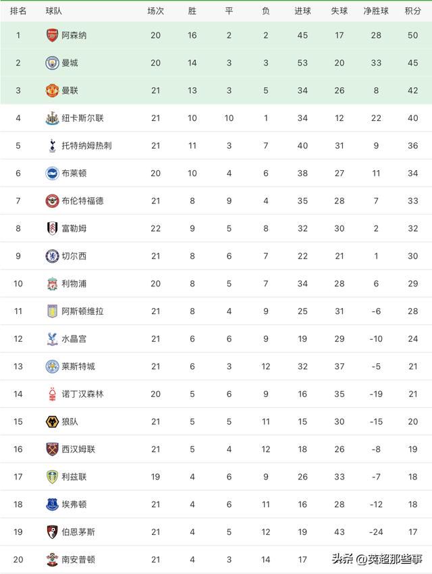Click the 进球 column header

point(302,11)
